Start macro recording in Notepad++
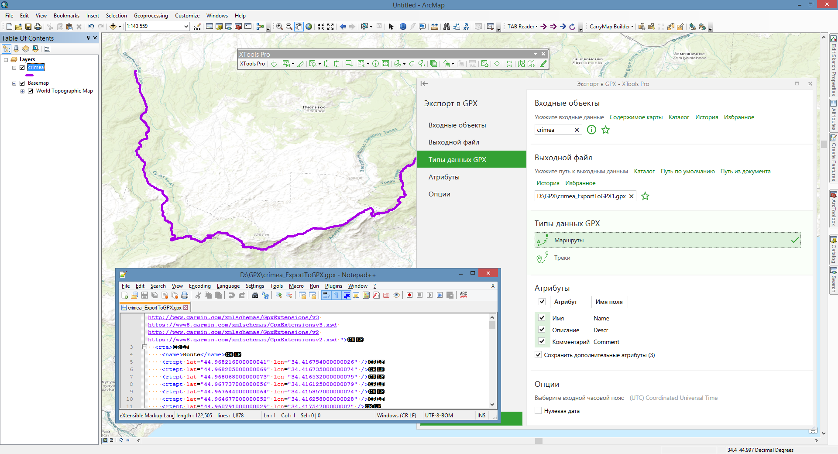The width and height of the screenshot is (838, 454). 409,295
